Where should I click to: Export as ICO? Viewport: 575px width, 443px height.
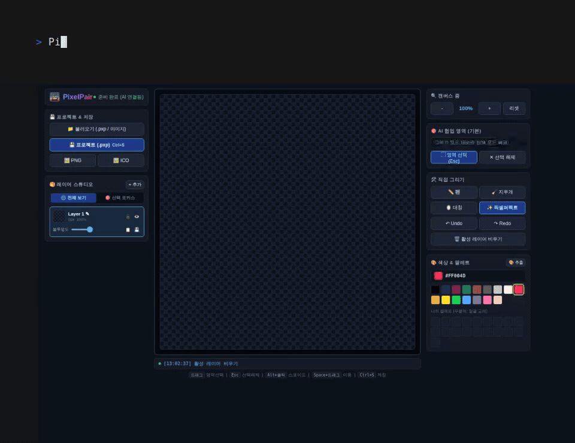[121, 160]
